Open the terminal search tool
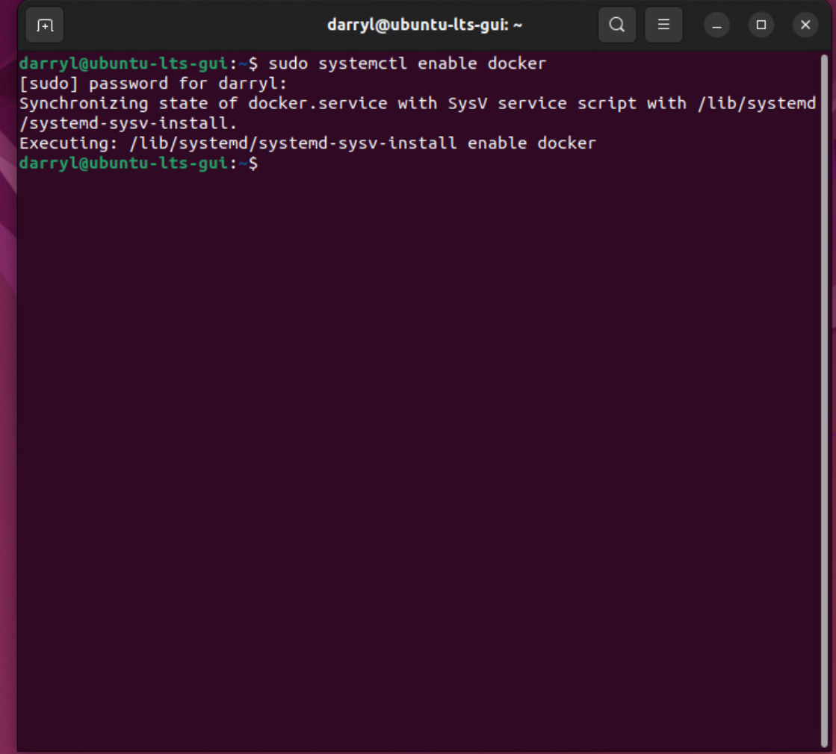 [617, 25]
